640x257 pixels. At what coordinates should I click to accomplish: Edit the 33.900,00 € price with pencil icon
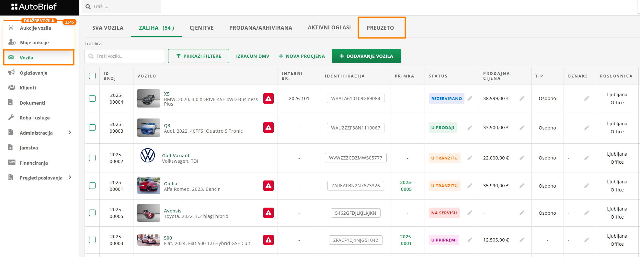[522, 128]
